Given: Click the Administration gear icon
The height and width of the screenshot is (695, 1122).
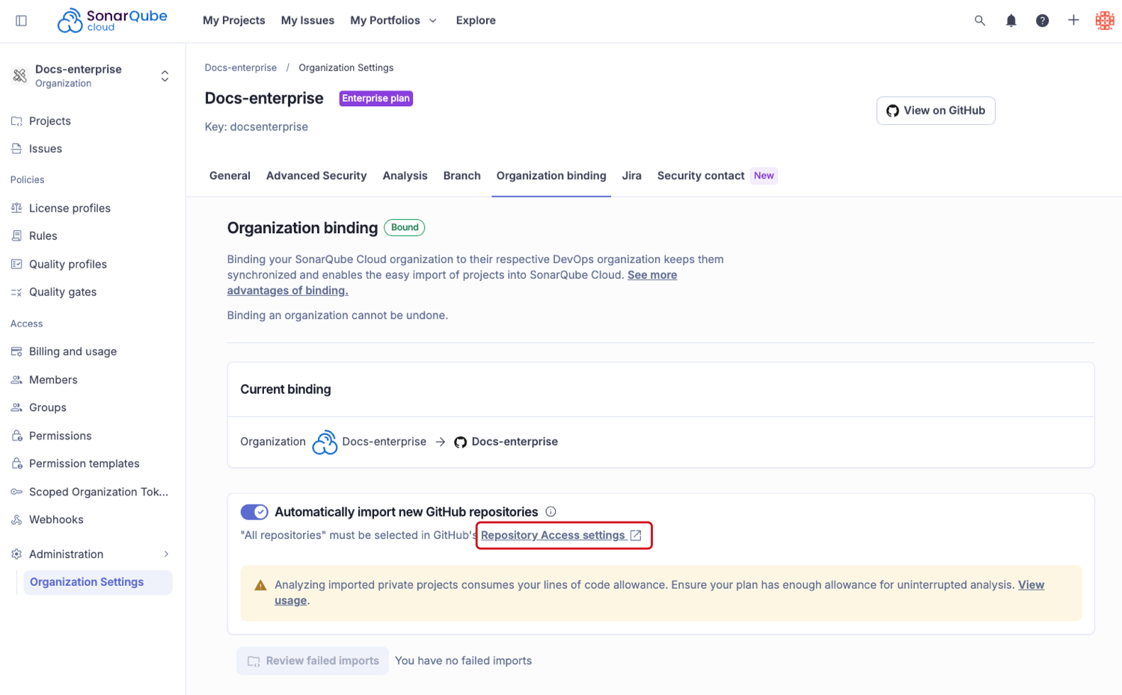Looking at the screenshot, I should [16, 554].
